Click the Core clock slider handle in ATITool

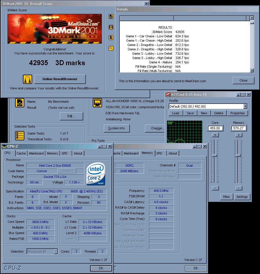pos(214,156)
